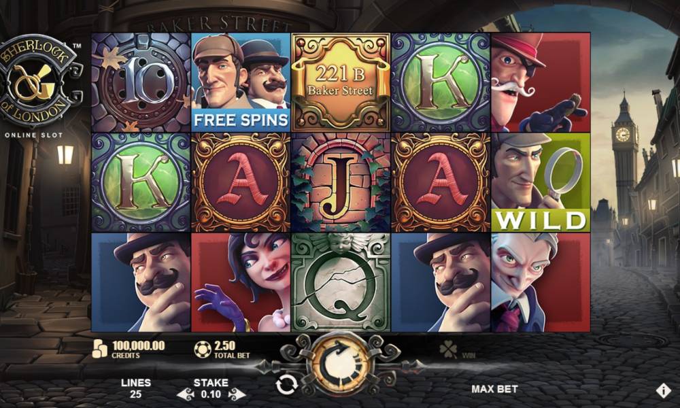
Task: Click the woman in purple gloves symbol
Action: click(241, 282)
